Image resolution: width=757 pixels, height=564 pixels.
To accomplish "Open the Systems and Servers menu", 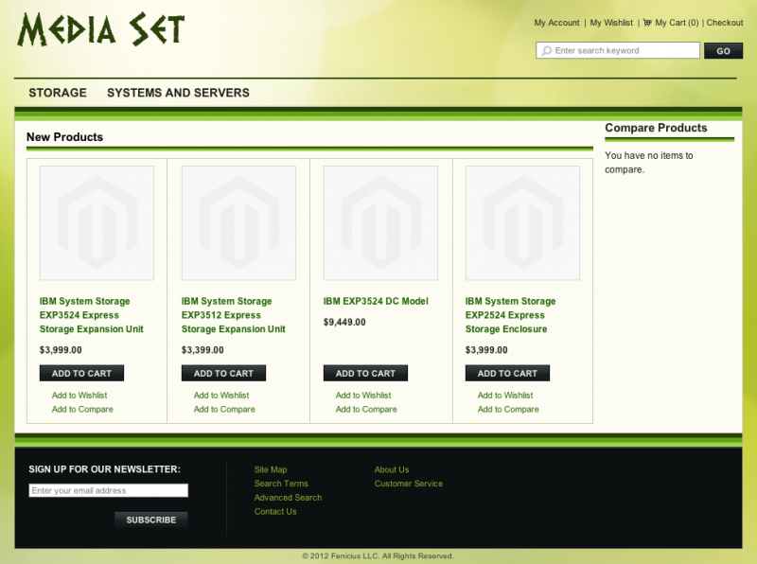I will (178, 93).
